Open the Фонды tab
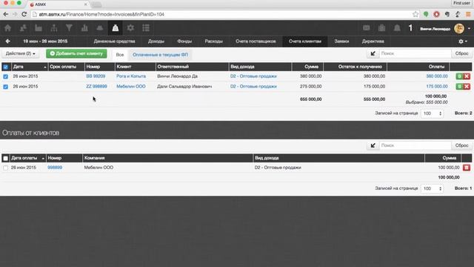The height and width of the screenshot is (267, 474). click(184, 42)
